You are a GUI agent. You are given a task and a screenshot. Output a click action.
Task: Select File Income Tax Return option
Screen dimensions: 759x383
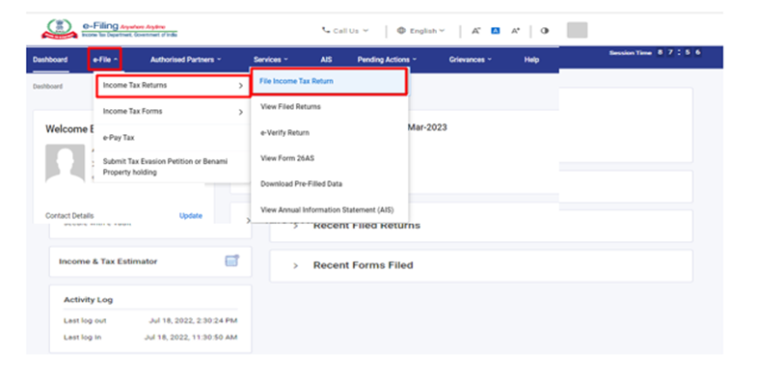click(329, 81)
